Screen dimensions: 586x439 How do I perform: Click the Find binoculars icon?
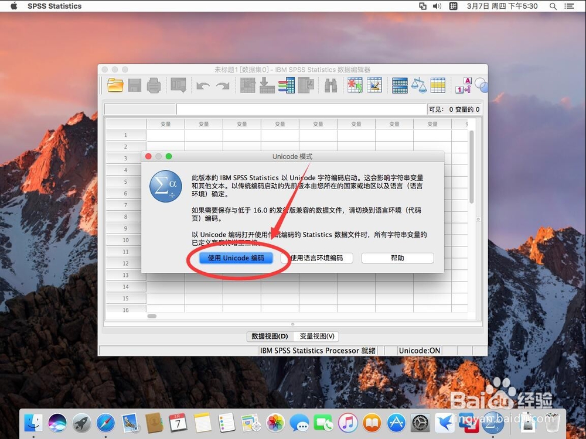coord(331,85)
